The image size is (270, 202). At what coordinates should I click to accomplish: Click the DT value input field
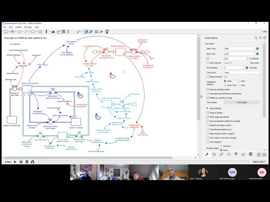(x=235, y=58)
